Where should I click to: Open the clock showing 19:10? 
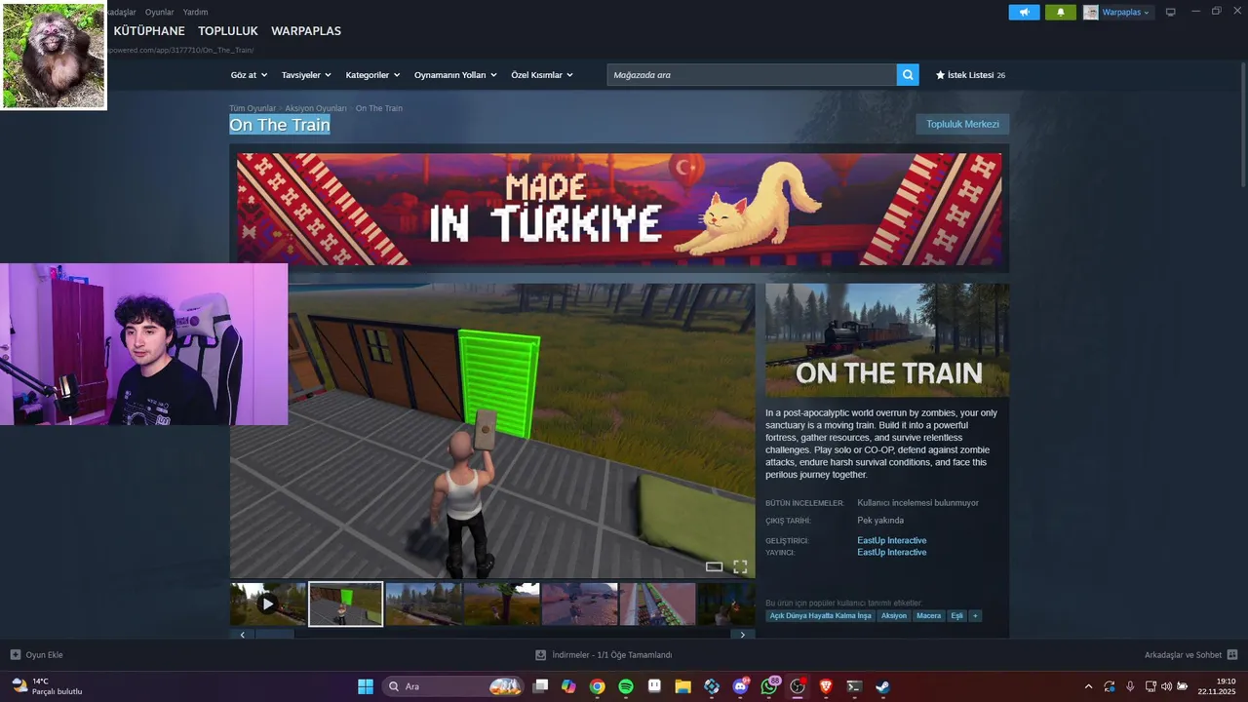click(1217, 686)
